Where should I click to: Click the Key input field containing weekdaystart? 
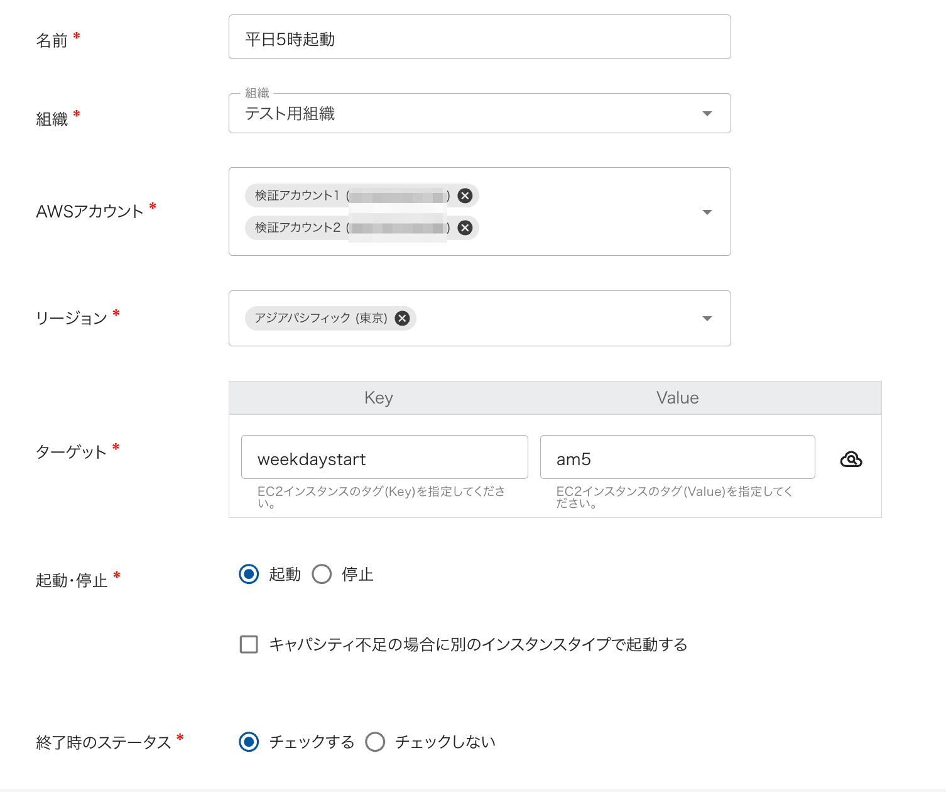coord(384,457)
